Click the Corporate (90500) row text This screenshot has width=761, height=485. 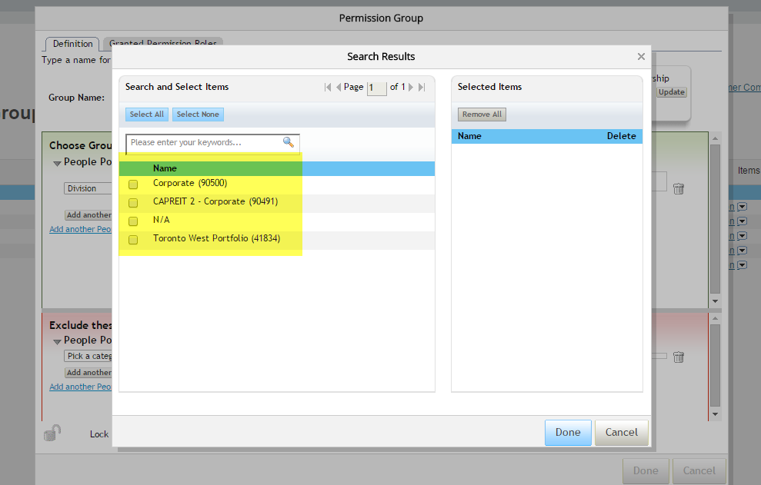(x=190, y=184)
